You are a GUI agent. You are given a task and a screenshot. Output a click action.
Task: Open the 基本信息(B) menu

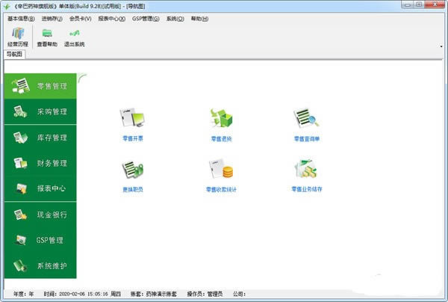(21, 19)
